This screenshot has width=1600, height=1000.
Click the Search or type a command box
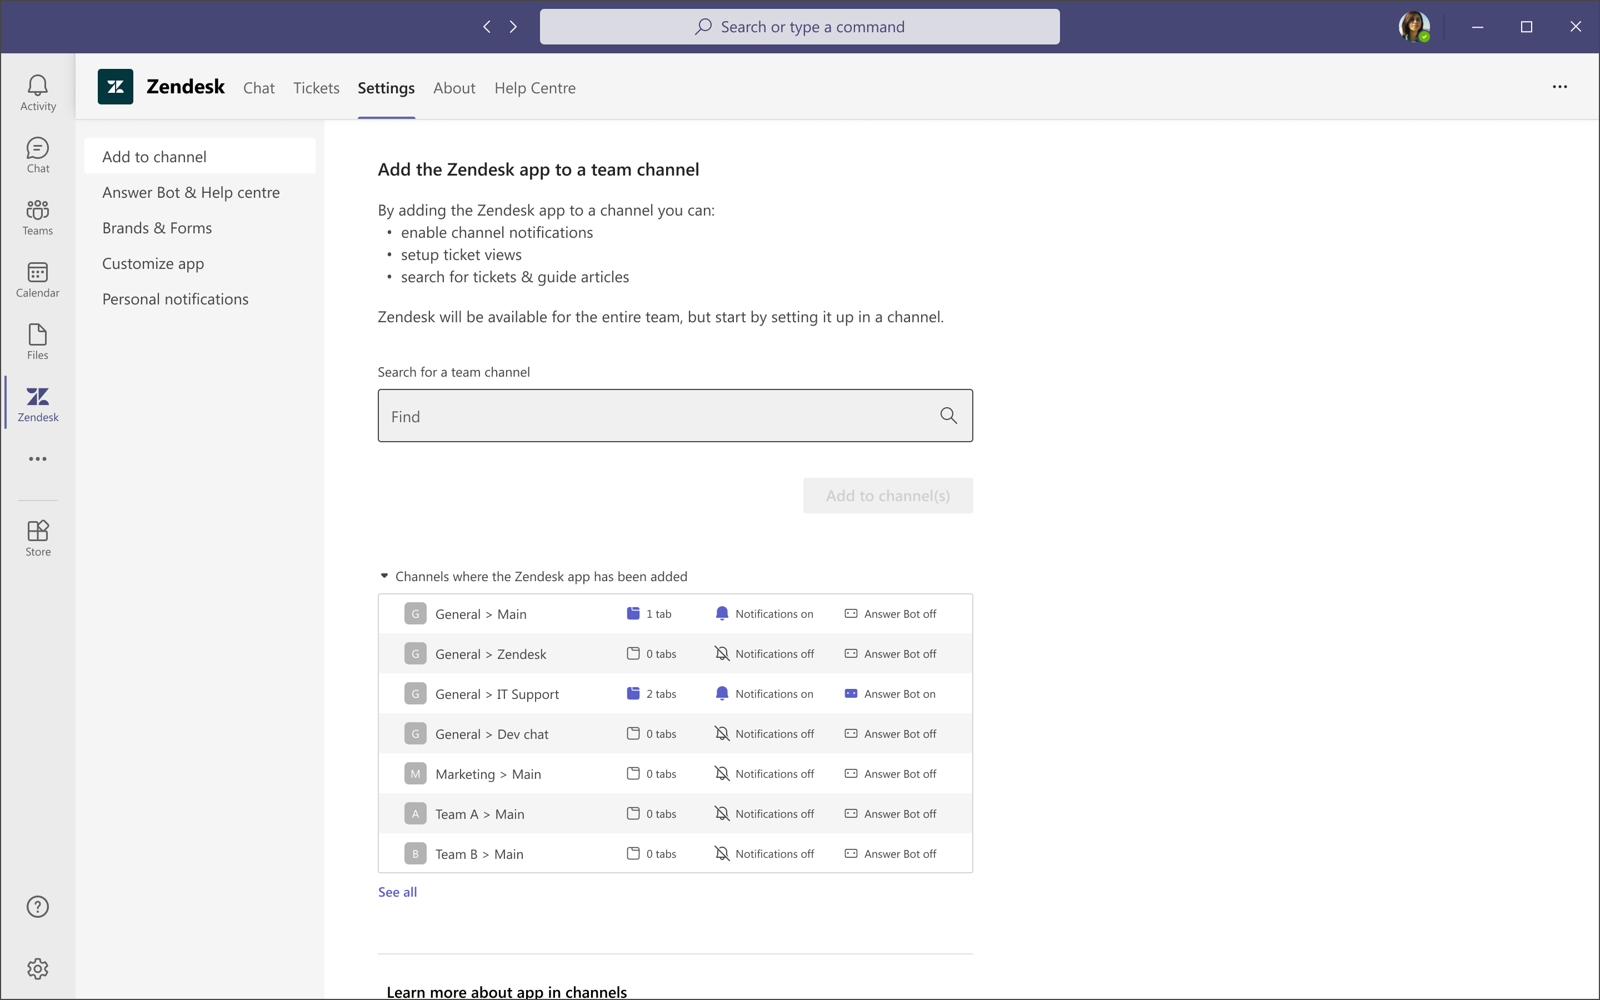(x=799, y=27)
